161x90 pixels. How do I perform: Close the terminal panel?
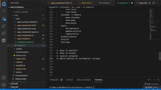pos(158,80)
